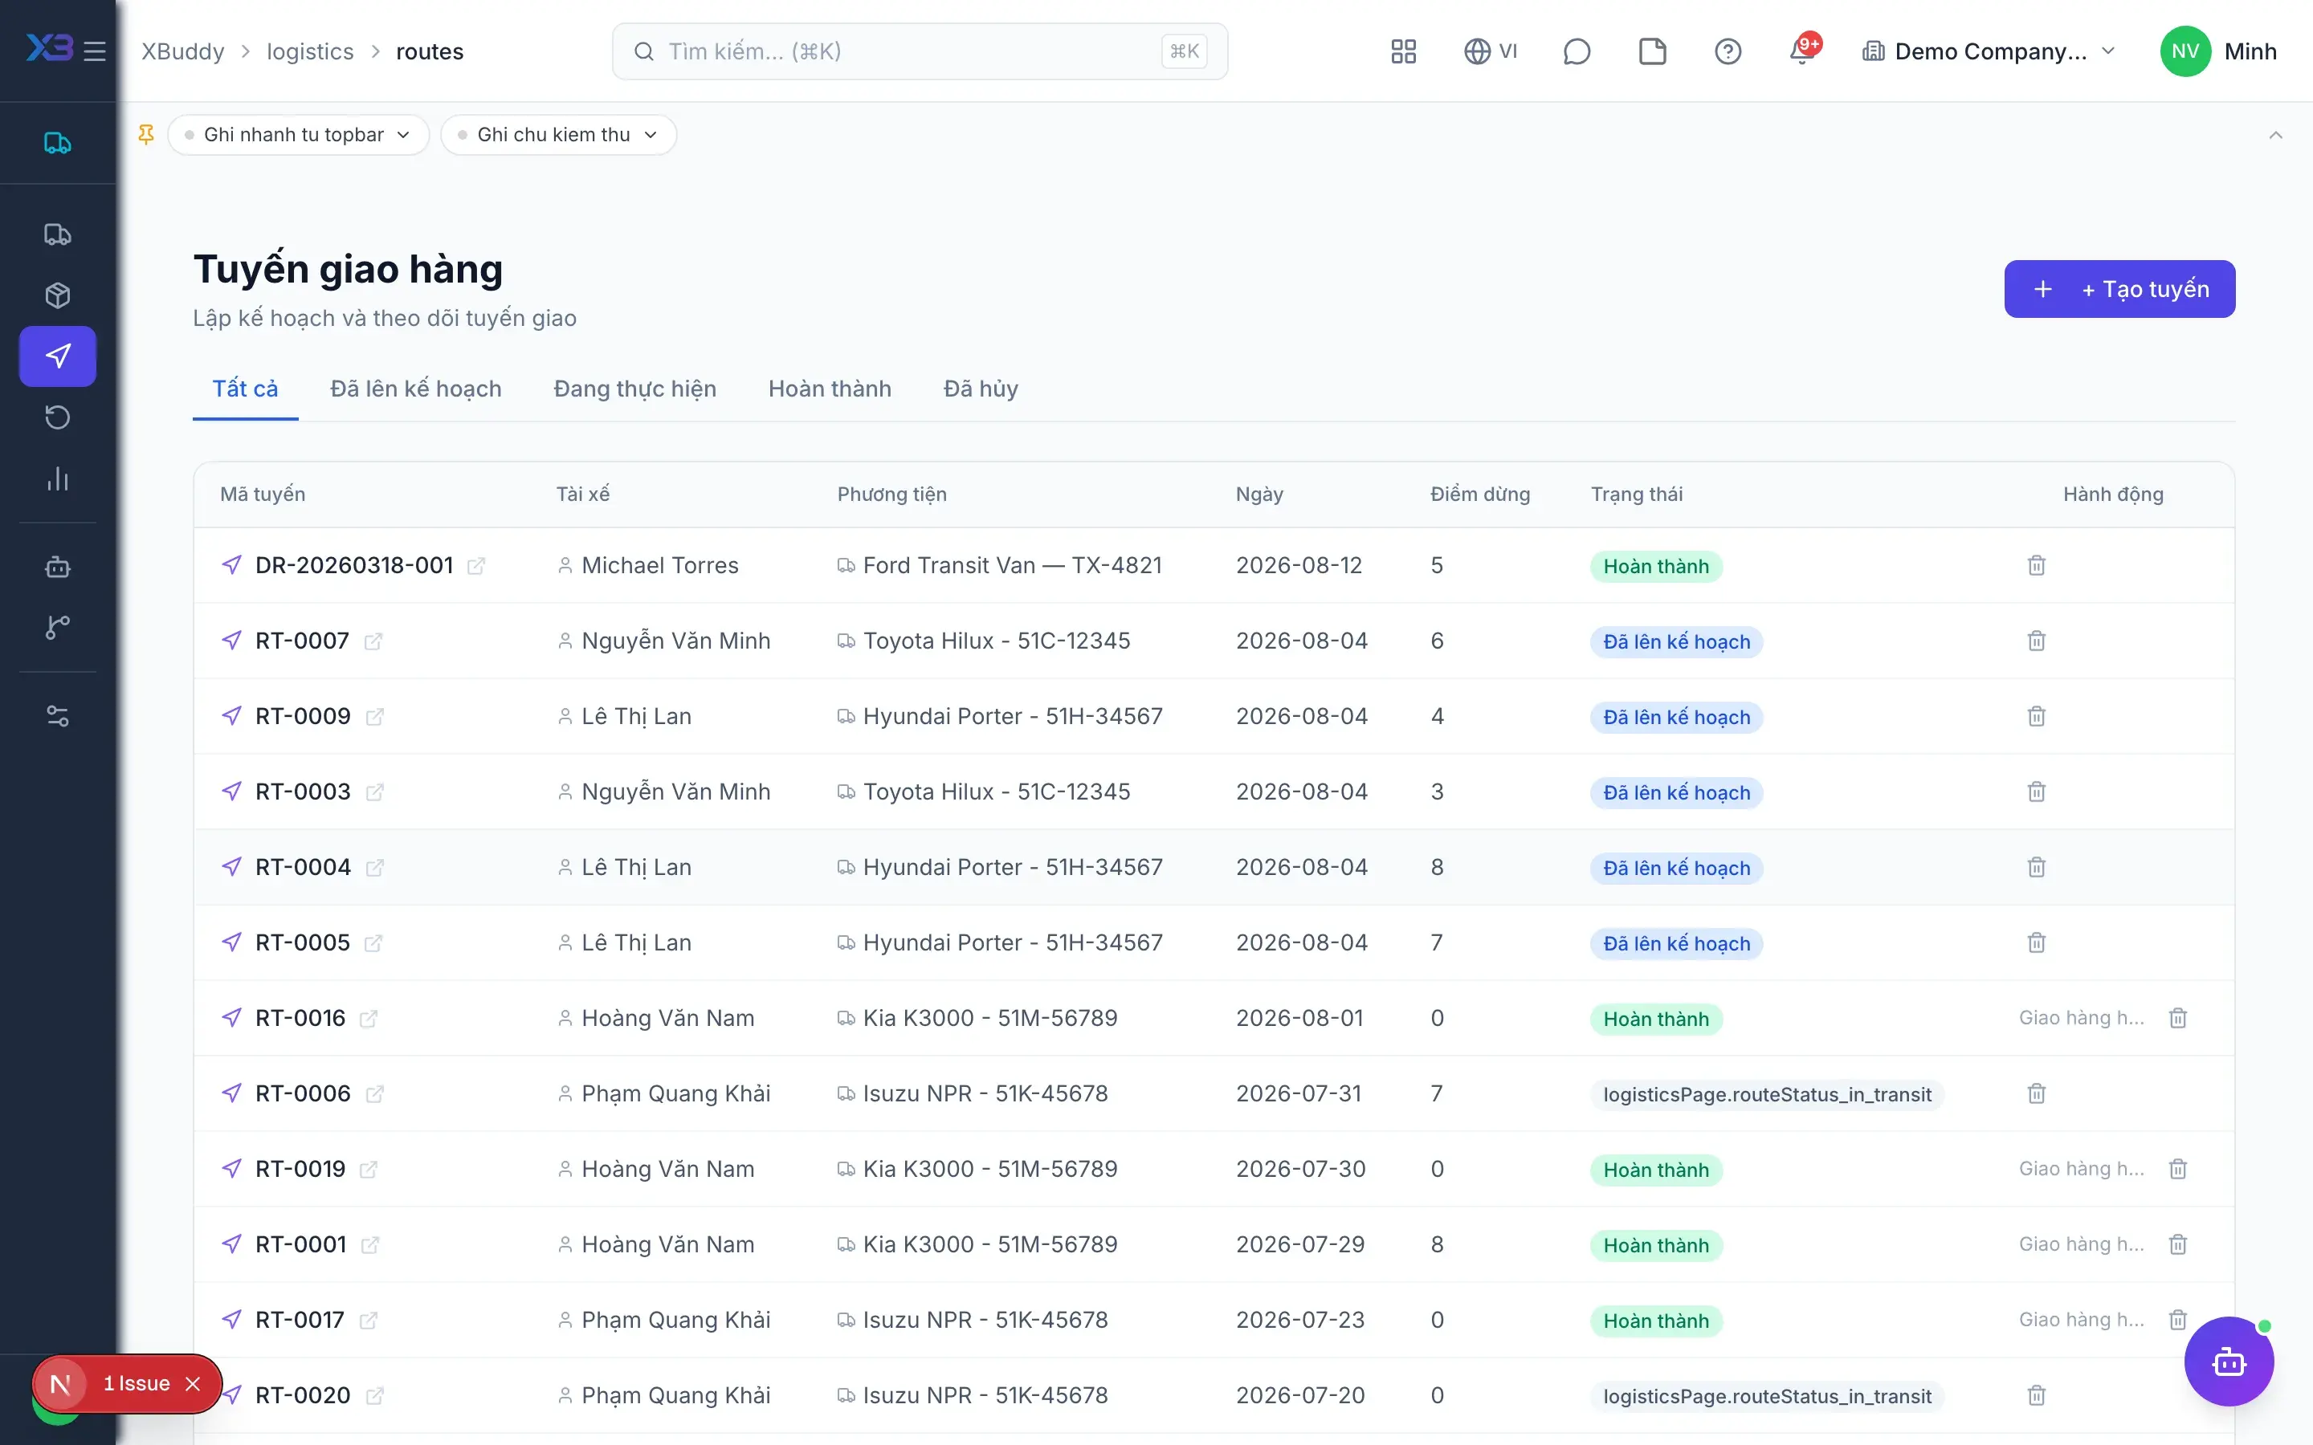Go to XBuddy in the breadcrumb
This screenshot has width=2313, height=1445.
182,51
